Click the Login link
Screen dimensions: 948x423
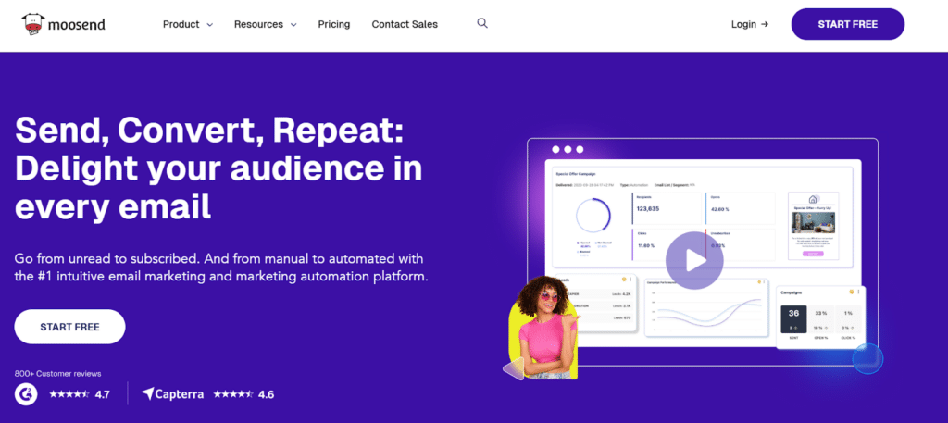click(743, 24)
